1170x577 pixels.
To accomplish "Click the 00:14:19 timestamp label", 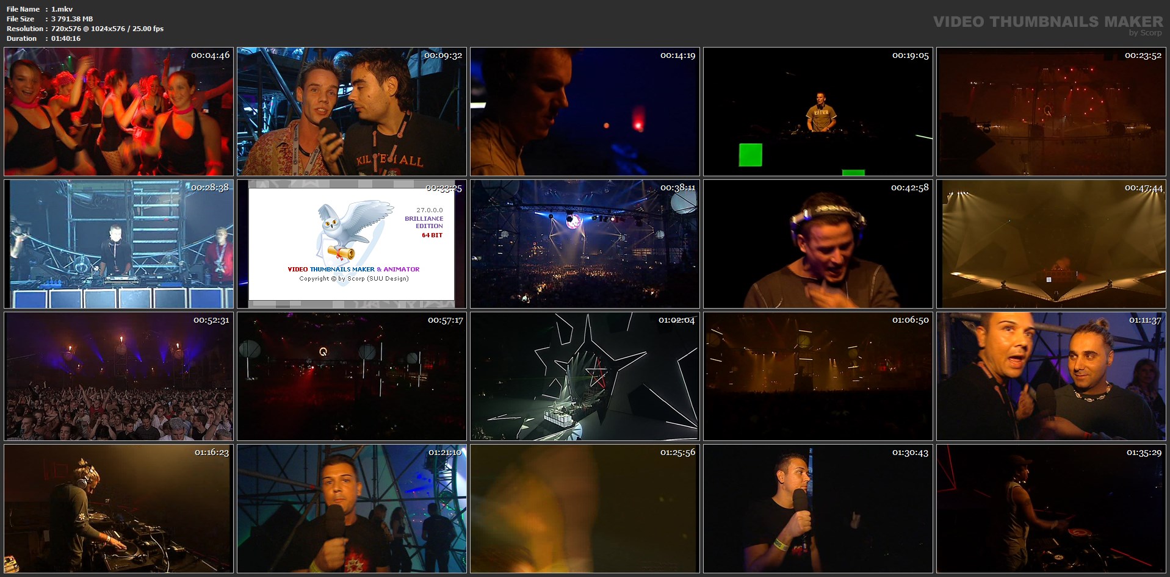I will [x=677, y=56].
